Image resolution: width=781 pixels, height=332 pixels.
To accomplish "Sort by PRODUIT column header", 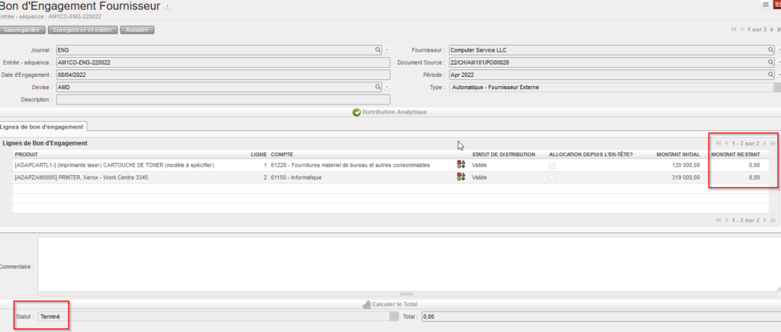I will click(x=27, y=155).
